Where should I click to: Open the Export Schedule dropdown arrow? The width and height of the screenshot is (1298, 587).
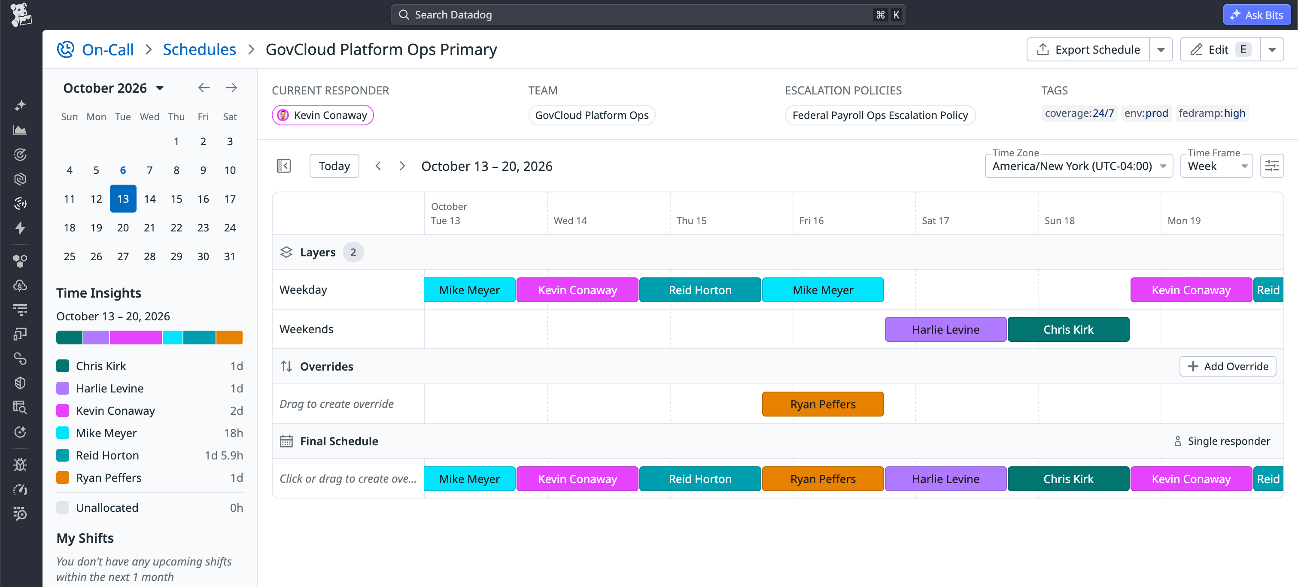click(1161, 49)
